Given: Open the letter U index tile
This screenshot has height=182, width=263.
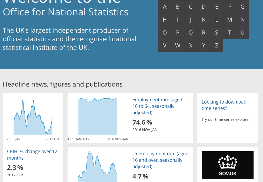Looking at the screenshot, I should click(242, 32).
